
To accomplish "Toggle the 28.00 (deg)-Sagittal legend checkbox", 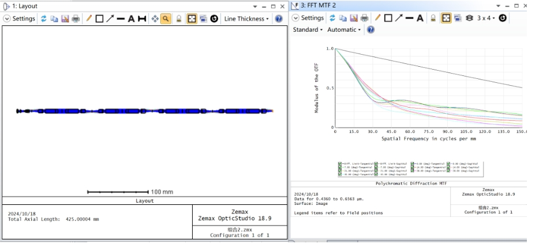I will tap(448, 170).
